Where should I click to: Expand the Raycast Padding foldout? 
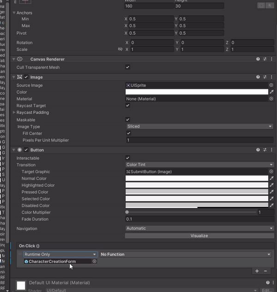[14, 112]
